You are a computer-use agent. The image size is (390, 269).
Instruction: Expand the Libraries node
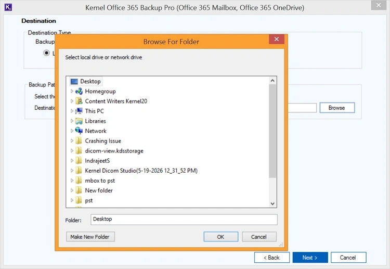click(72, 121)
